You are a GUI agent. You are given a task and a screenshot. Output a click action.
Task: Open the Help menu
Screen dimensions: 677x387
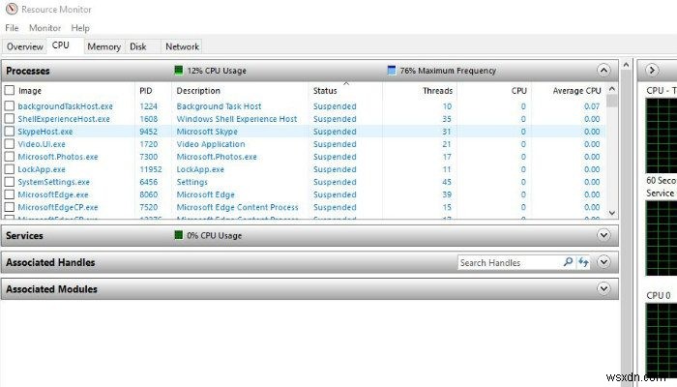click(x=80, y=28)
